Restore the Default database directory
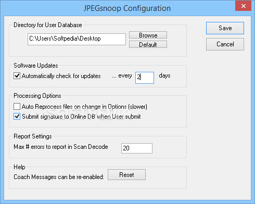The height and width of the screenshot is (204, 255). [148, 44]
